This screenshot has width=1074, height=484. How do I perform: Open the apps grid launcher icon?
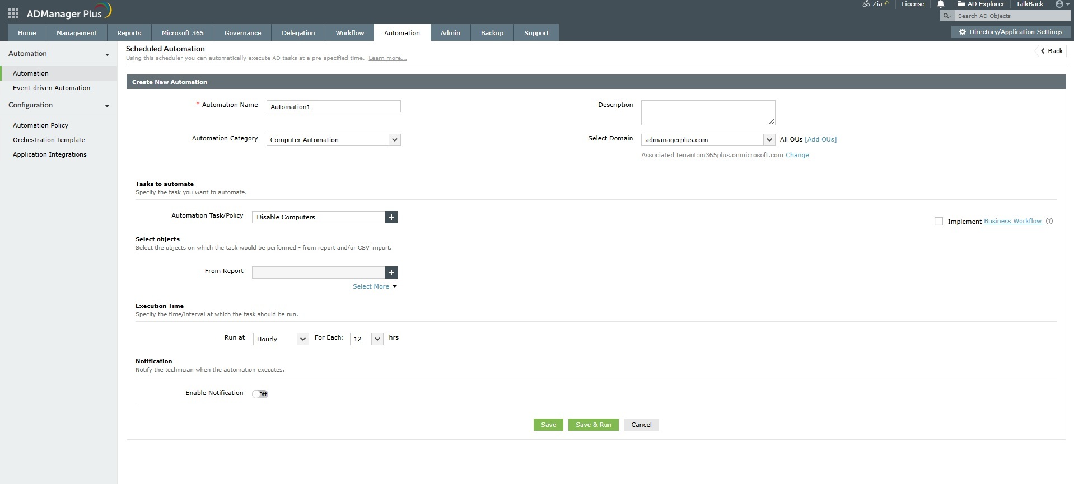[x=13, y=13]
